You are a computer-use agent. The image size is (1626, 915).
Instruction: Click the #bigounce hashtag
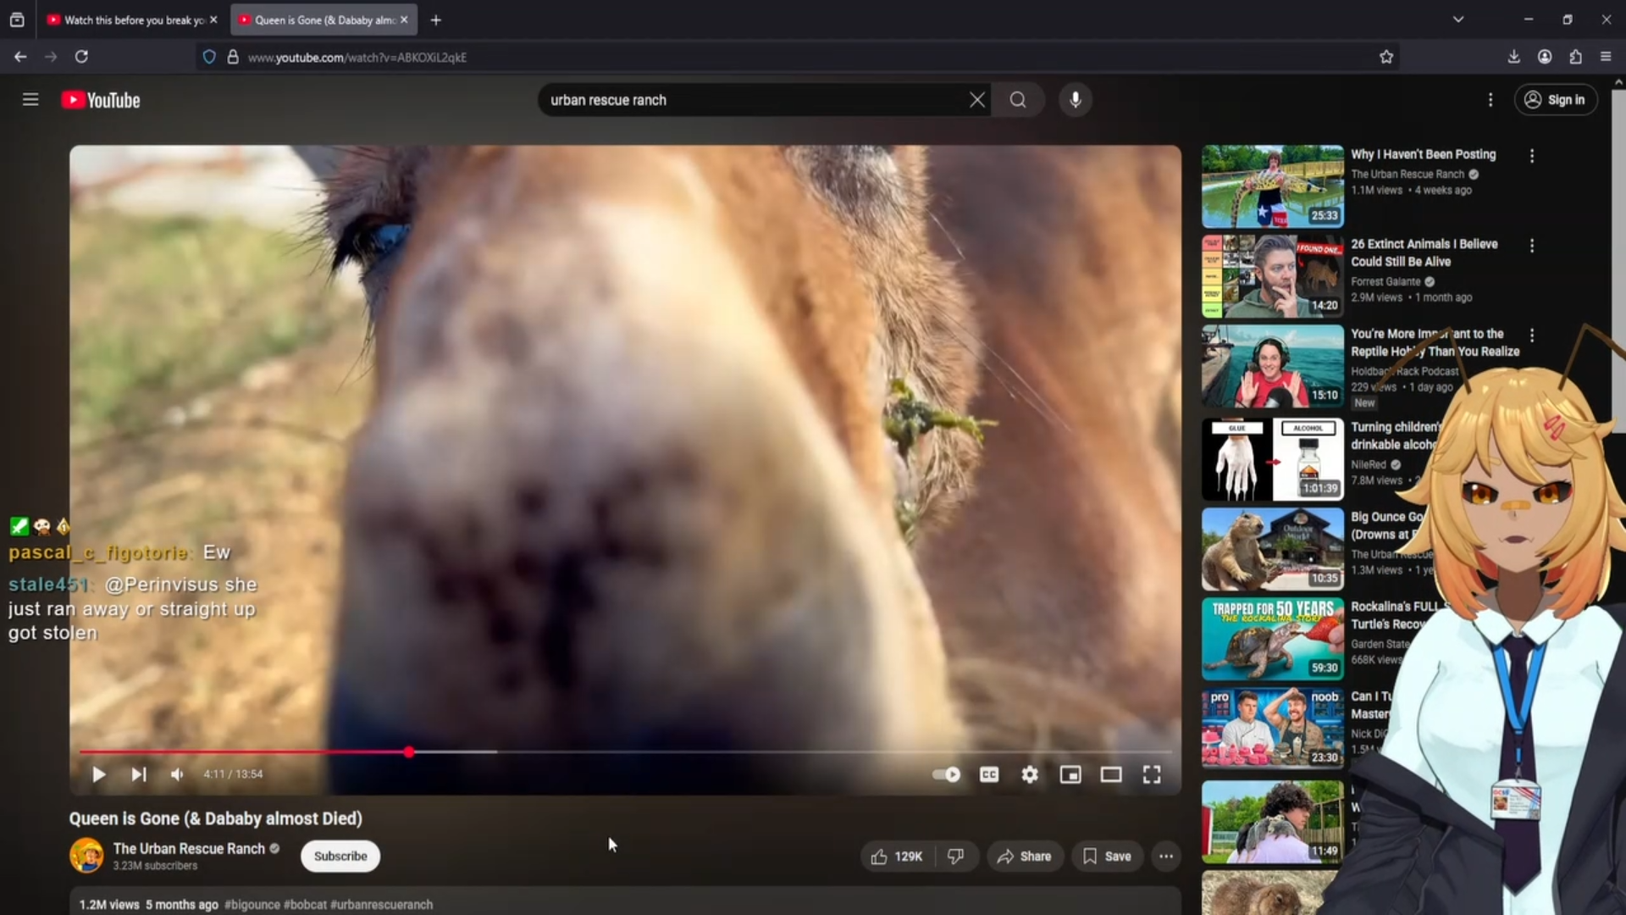point(252,905)
